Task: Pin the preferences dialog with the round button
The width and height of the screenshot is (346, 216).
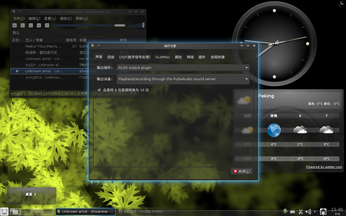Action: [99, 46]
